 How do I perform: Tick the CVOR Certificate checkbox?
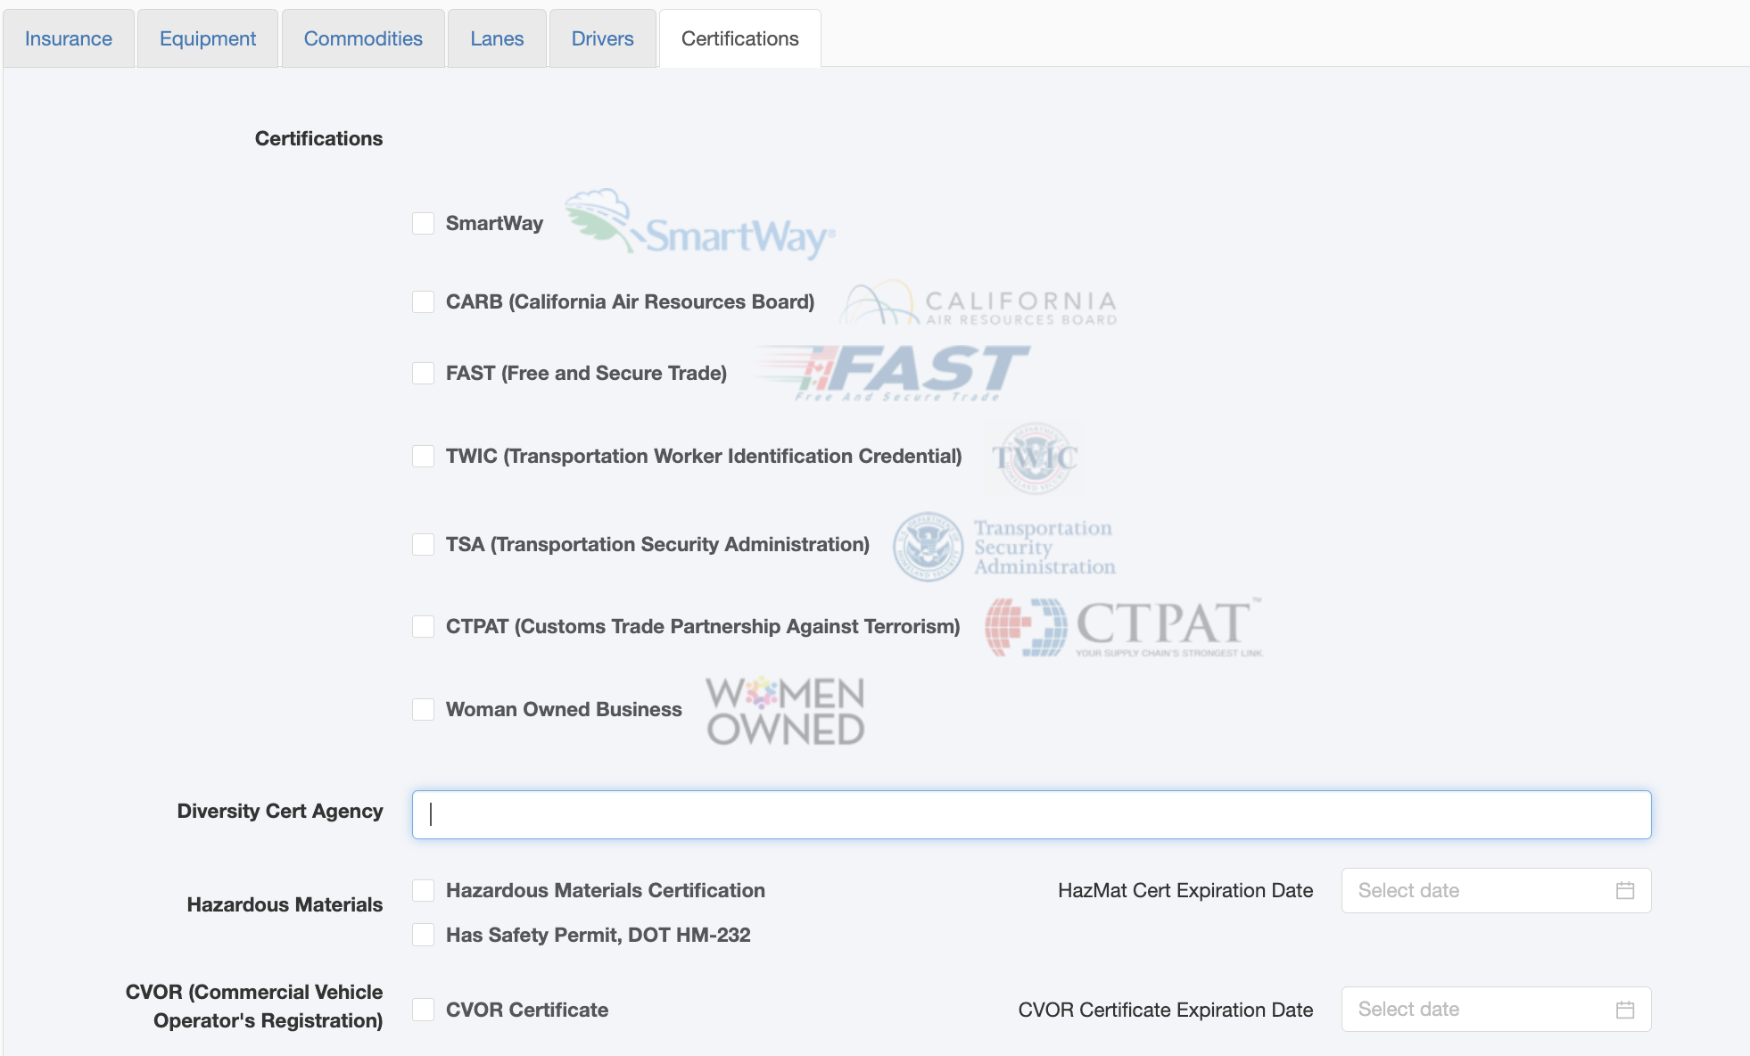[424, 1010]
